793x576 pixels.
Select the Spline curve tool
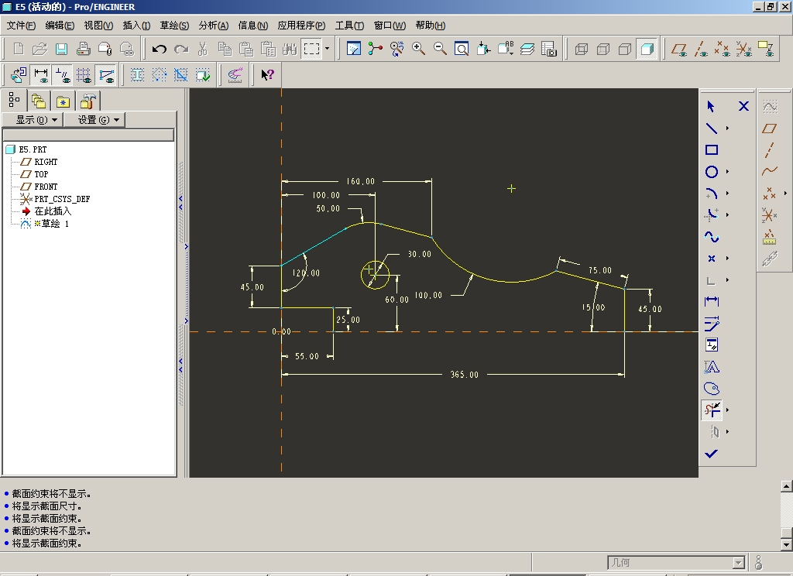712,237
